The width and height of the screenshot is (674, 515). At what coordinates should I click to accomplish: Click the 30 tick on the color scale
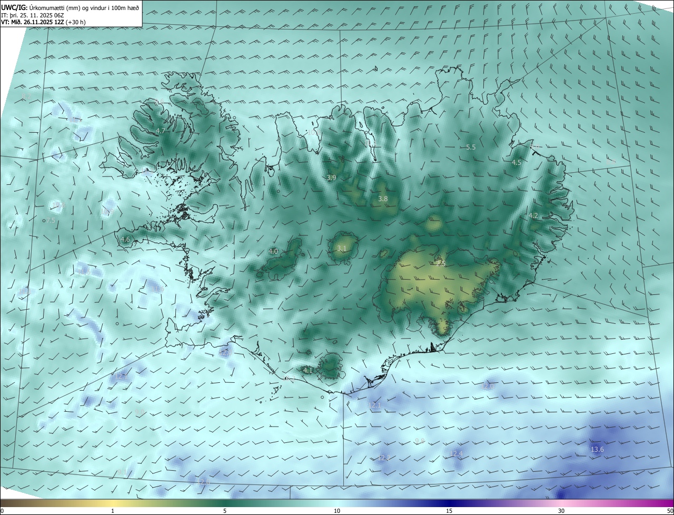point(561,511)
